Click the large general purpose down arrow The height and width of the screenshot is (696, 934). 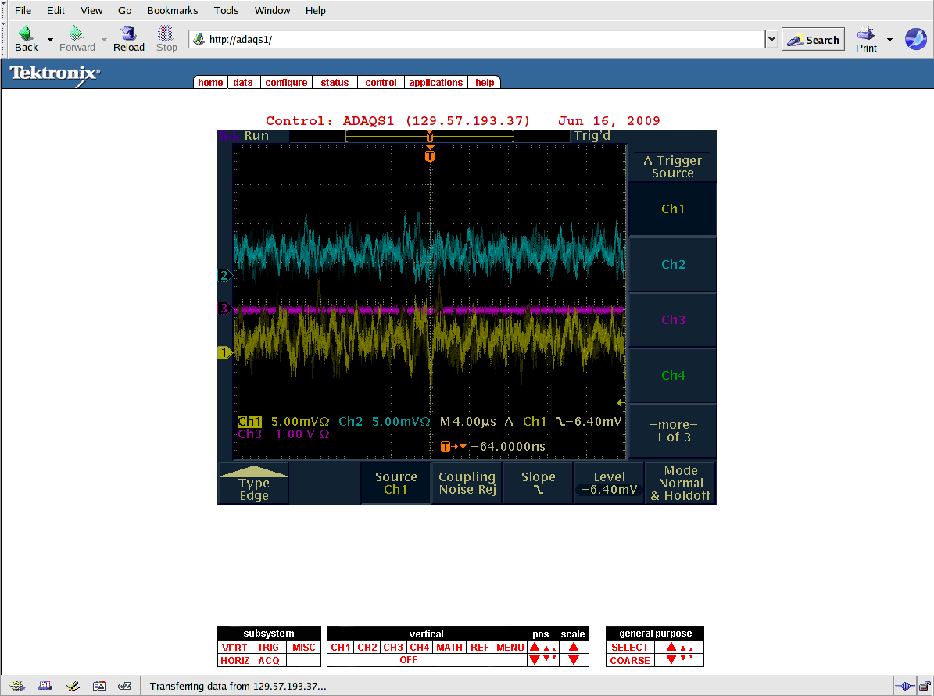(x=671, y=660)
